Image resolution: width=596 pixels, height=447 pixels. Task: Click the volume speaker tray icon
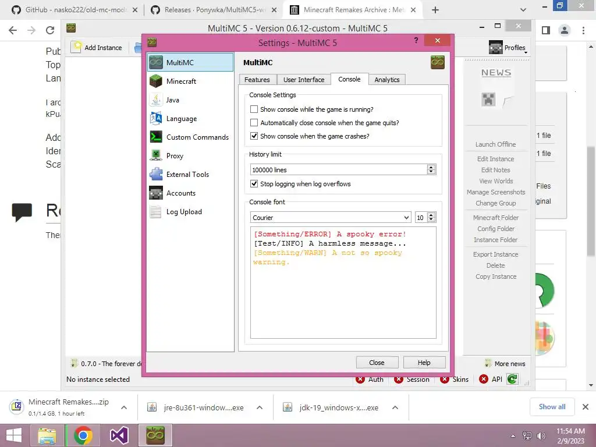coord(541,435)
